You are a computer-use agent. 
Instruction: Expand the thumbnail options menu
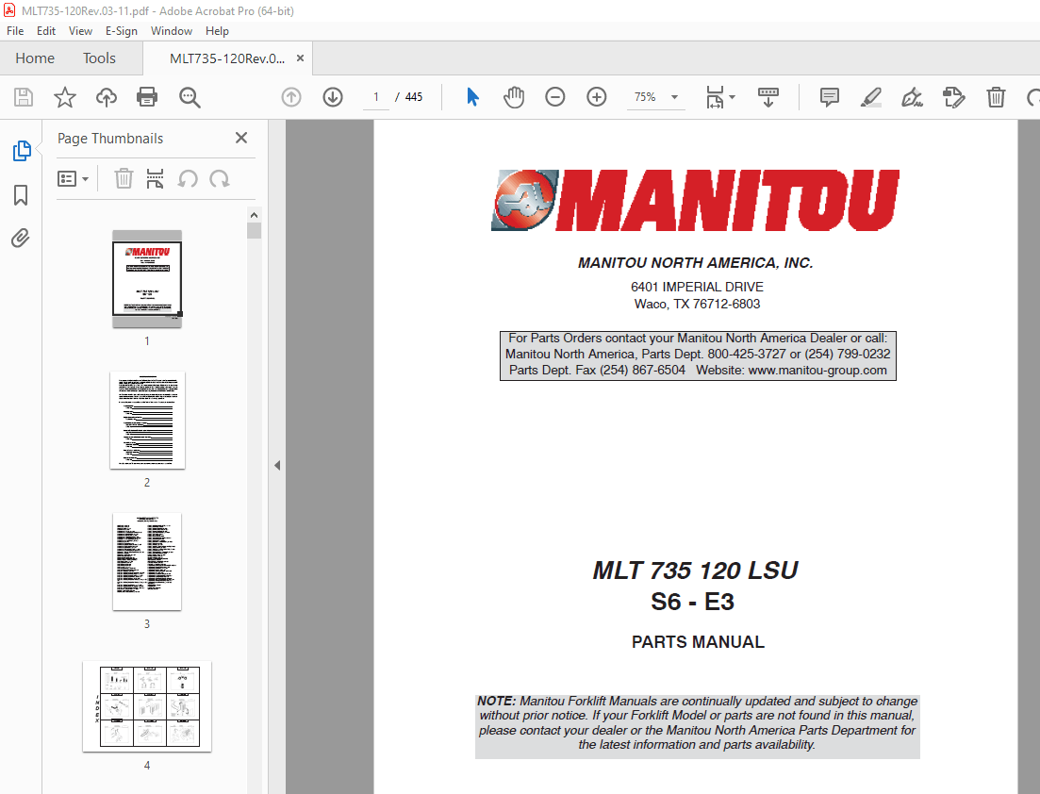(74, 178)
